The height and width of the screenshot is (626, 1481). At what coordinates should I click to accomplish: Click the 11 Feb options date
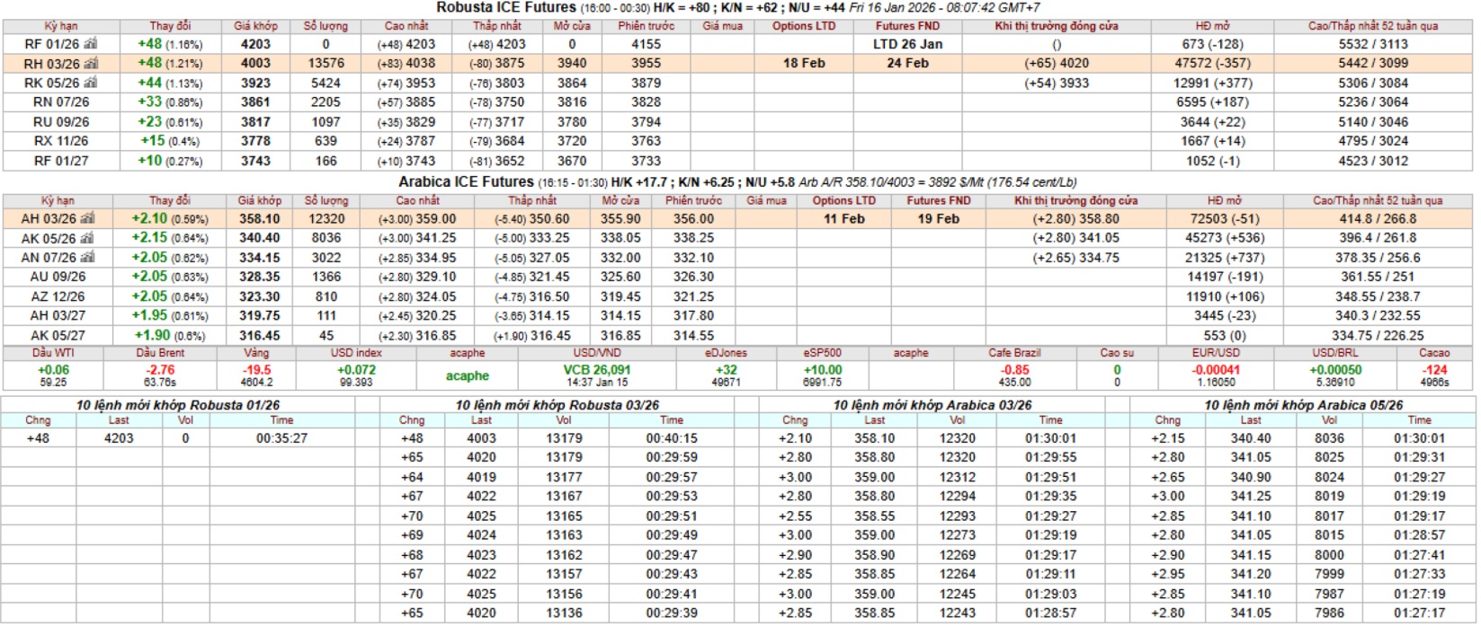pos(843,218)
